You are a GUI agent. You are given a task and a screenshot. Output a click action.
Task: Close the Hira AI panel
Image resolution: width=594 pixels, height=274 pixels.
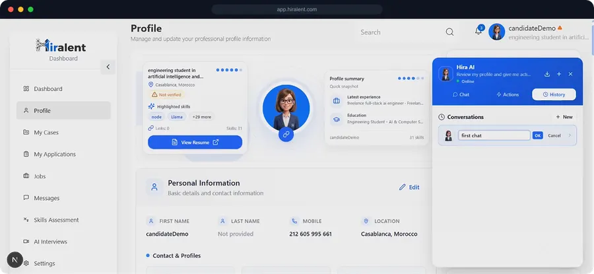click(570, 74)
